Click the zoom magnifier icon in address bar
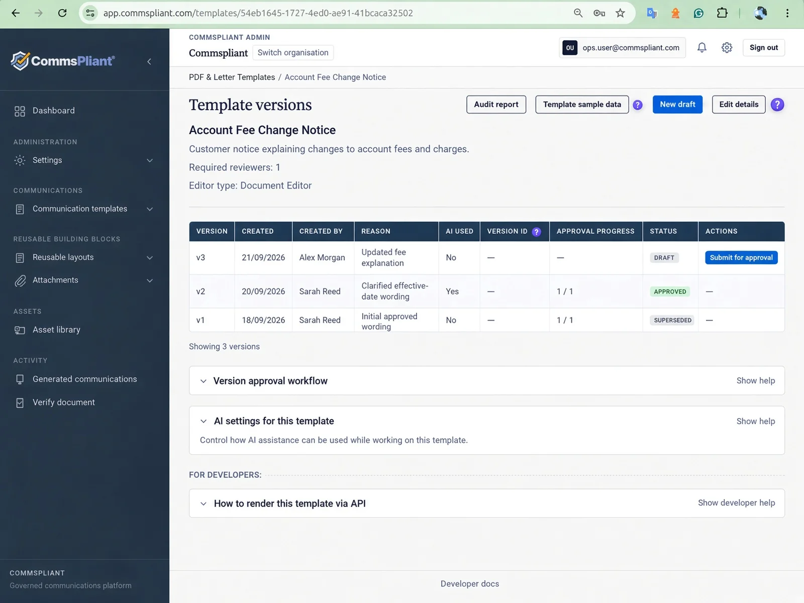The height and width of the screenshot is (603, 804). 578,13
